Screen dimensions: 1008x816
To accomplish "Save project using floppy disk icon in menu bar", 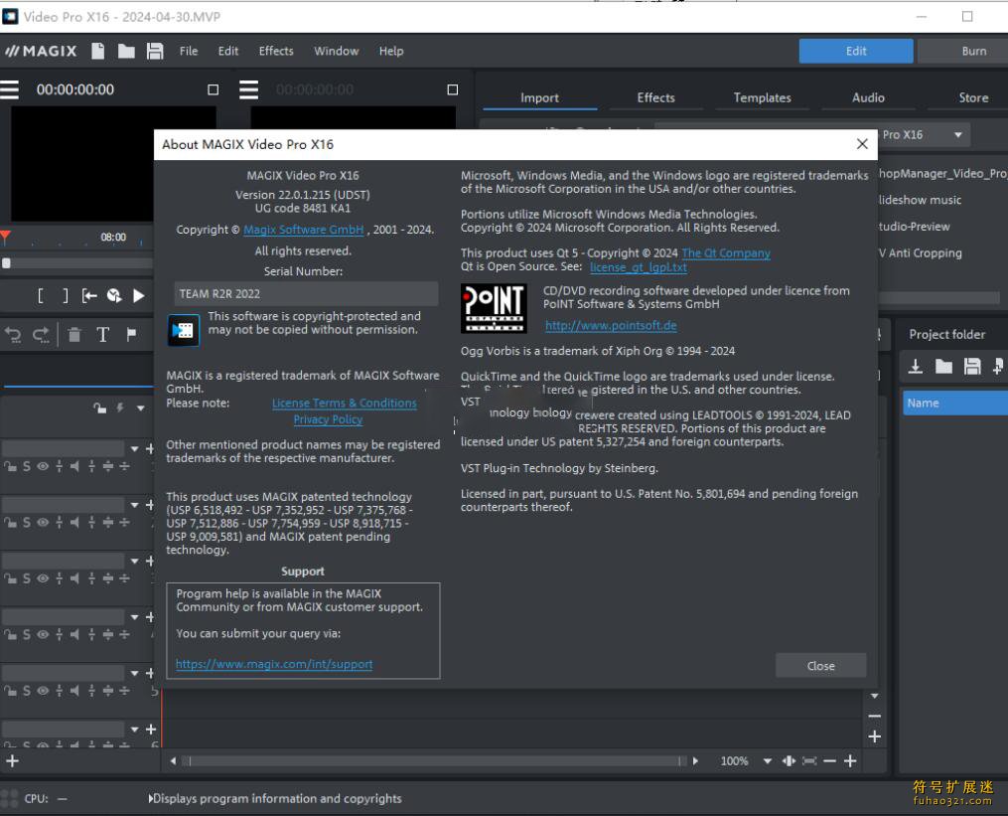I will [155, 51].
